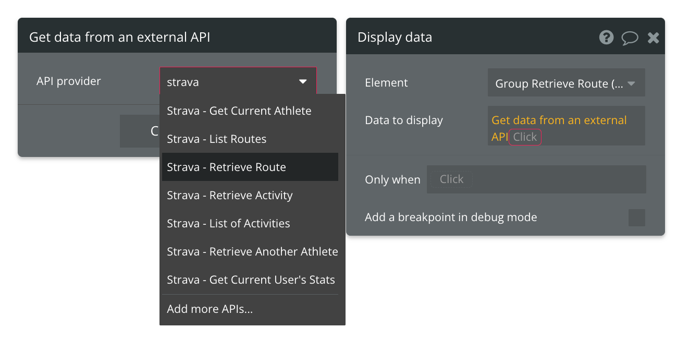Open the comment bubble in Display data header
The width and height of the screenshot is (689, 340).
630,37
